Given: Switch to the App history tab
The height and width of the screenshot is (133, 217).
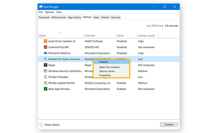Looking at the screenshot, I should click(74, 17).
